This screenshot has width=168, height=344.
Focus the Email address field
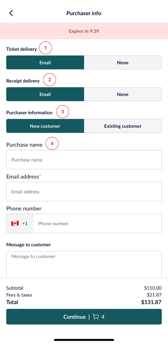click(x=84, y=192)
